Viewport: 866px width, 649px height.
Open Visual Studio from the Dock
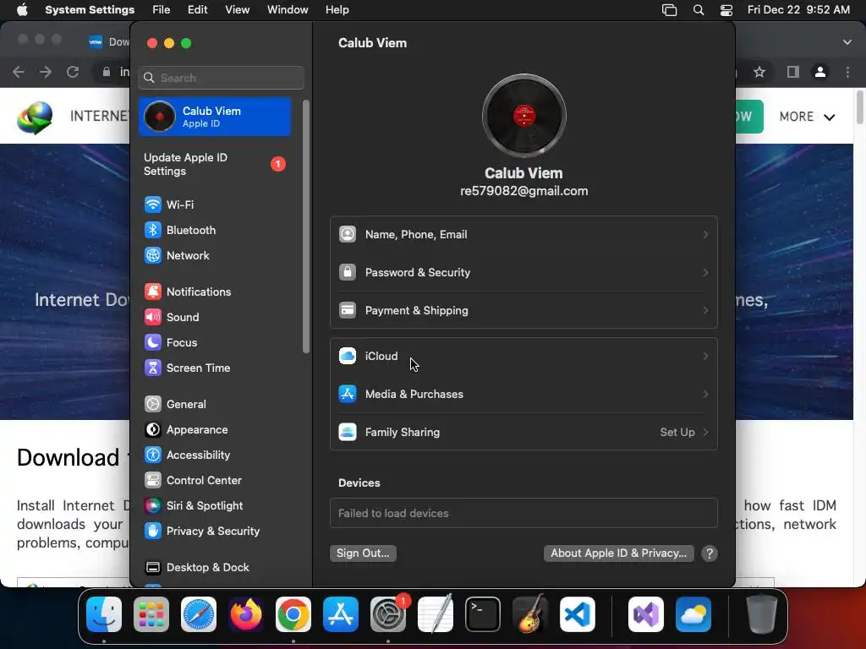tap(646, 615)
